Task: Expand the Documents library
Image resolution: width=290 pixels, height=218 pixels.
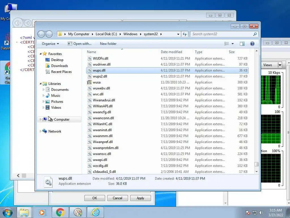Action: point(43,89)
